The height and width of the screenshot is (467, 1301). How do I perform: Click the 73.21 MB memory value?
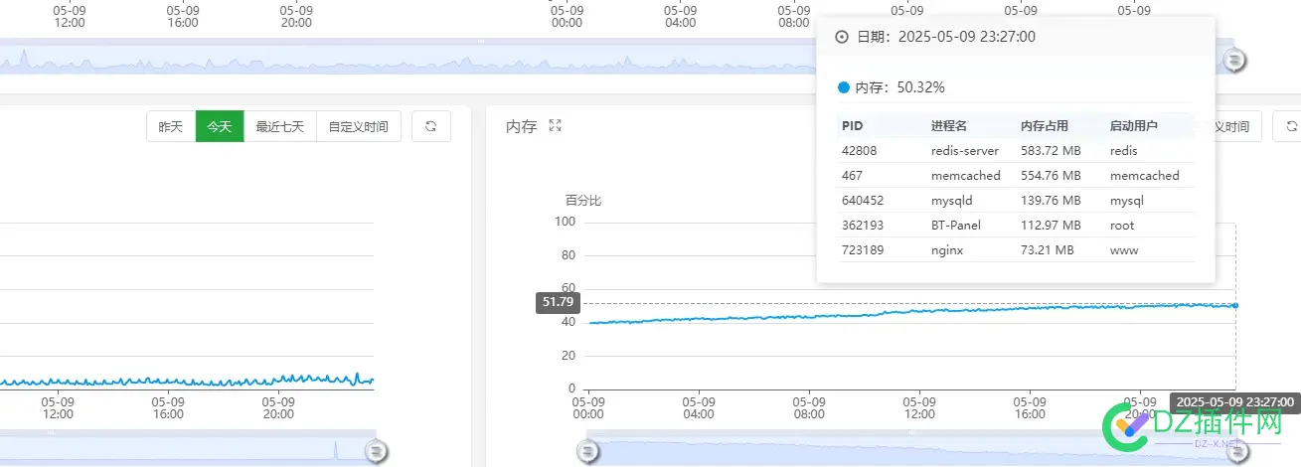pos(1047,250)
